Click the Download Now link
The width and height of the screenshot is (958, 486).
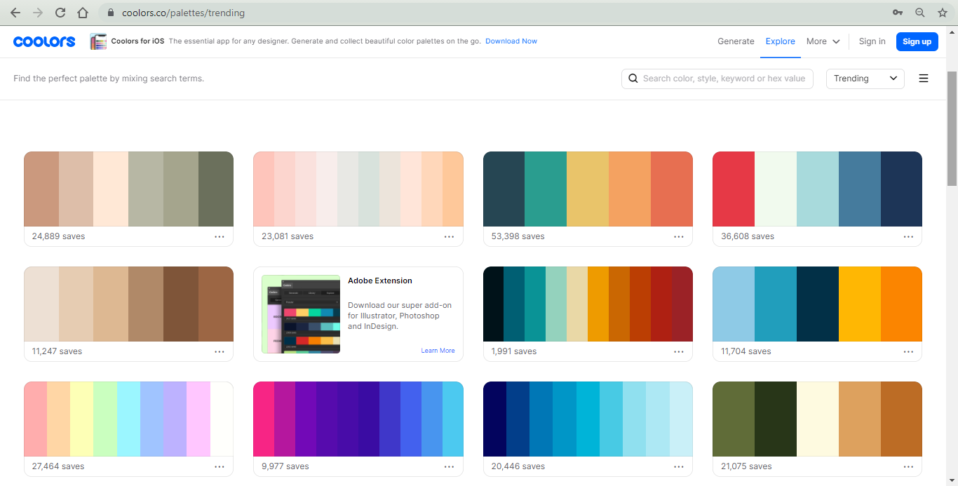coord(511,41)
